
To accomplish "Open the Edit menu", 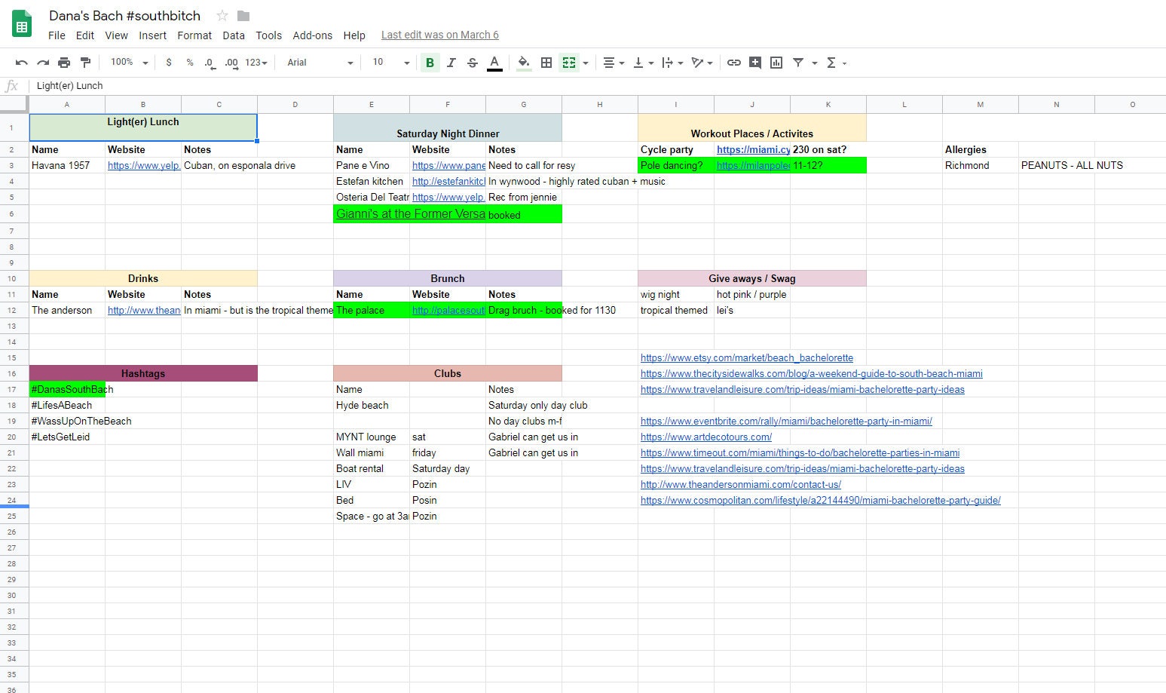I will coord(85,35).
